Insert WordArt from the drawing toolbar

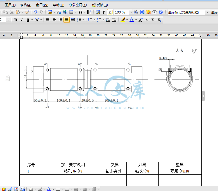(x=10, y=189)
